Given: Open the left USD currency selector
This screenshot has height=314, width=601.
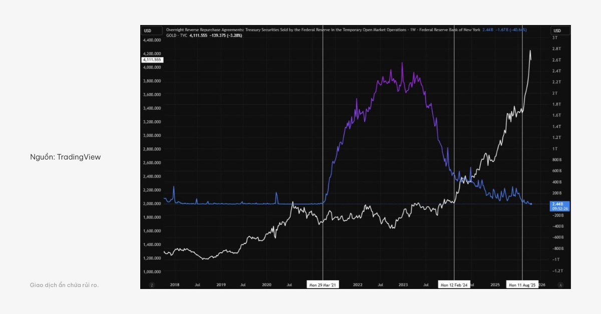Looking at the screenshot, I should 148,30.
